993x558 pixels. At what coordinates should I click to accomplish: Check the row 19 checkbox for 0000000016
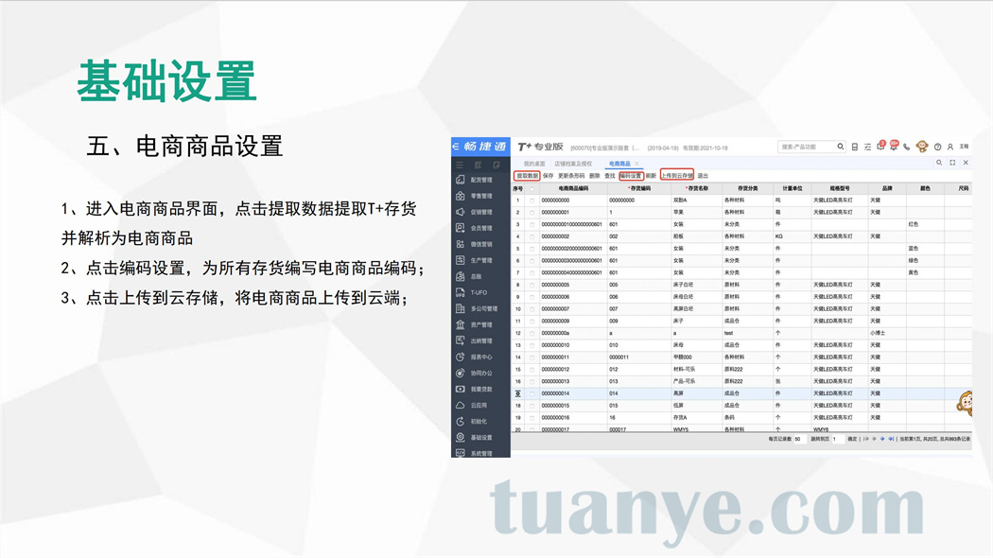531,418
